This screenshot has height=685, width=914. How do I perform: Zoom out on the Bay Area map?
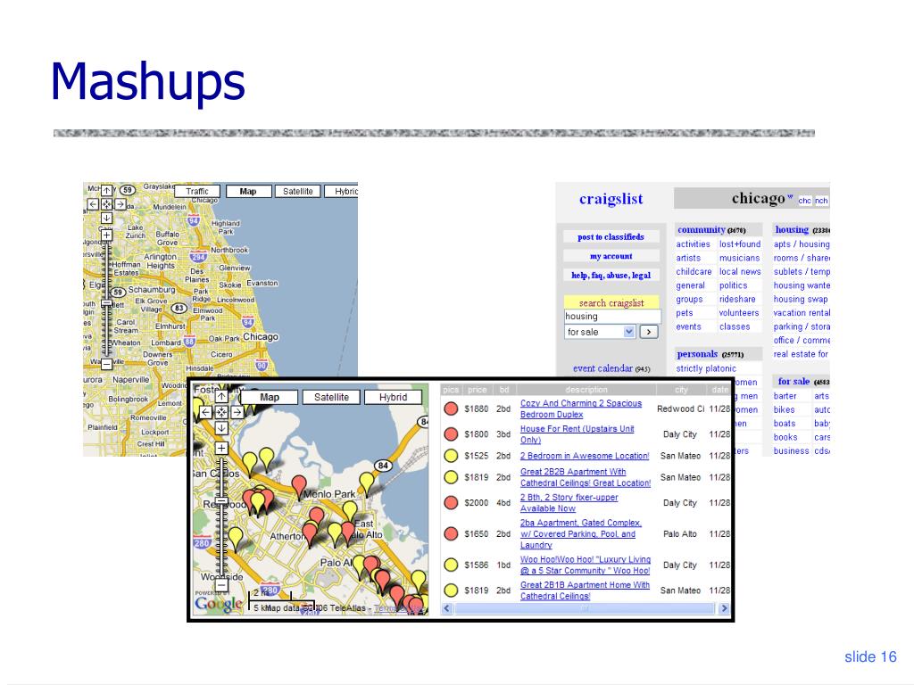click(221, 585)
